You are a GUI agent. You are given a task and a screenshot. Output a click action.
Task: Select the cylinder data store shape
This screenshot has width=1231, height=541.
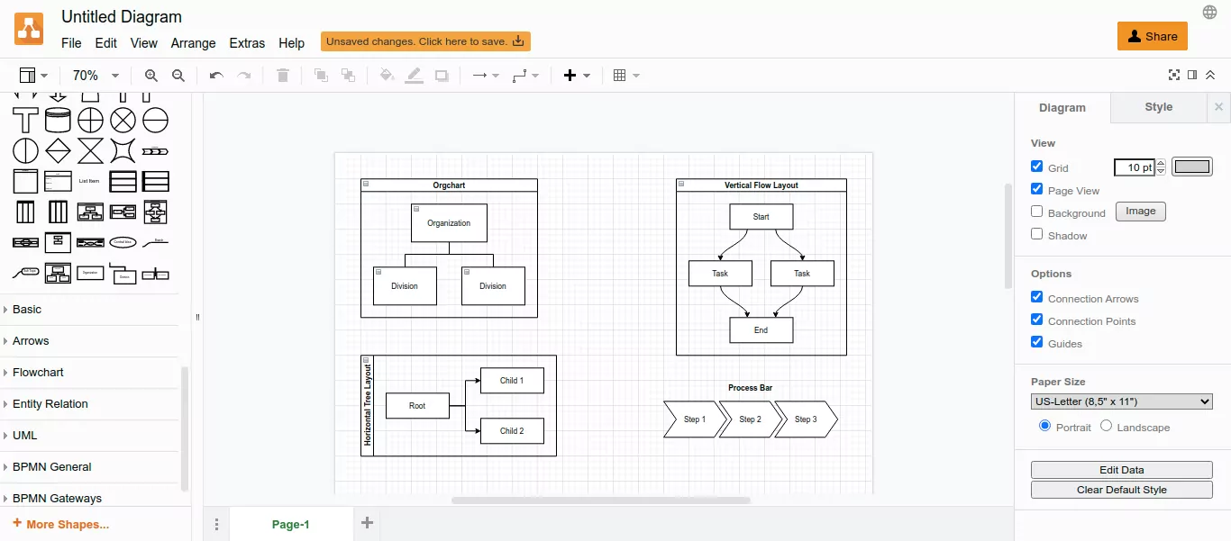click(58, 120)
